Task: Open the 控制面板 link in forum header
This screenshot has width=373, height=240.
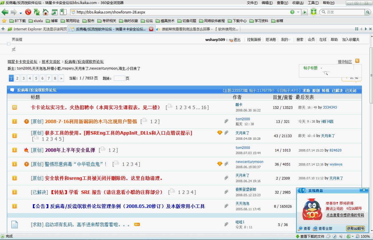Action: [254, 40]
